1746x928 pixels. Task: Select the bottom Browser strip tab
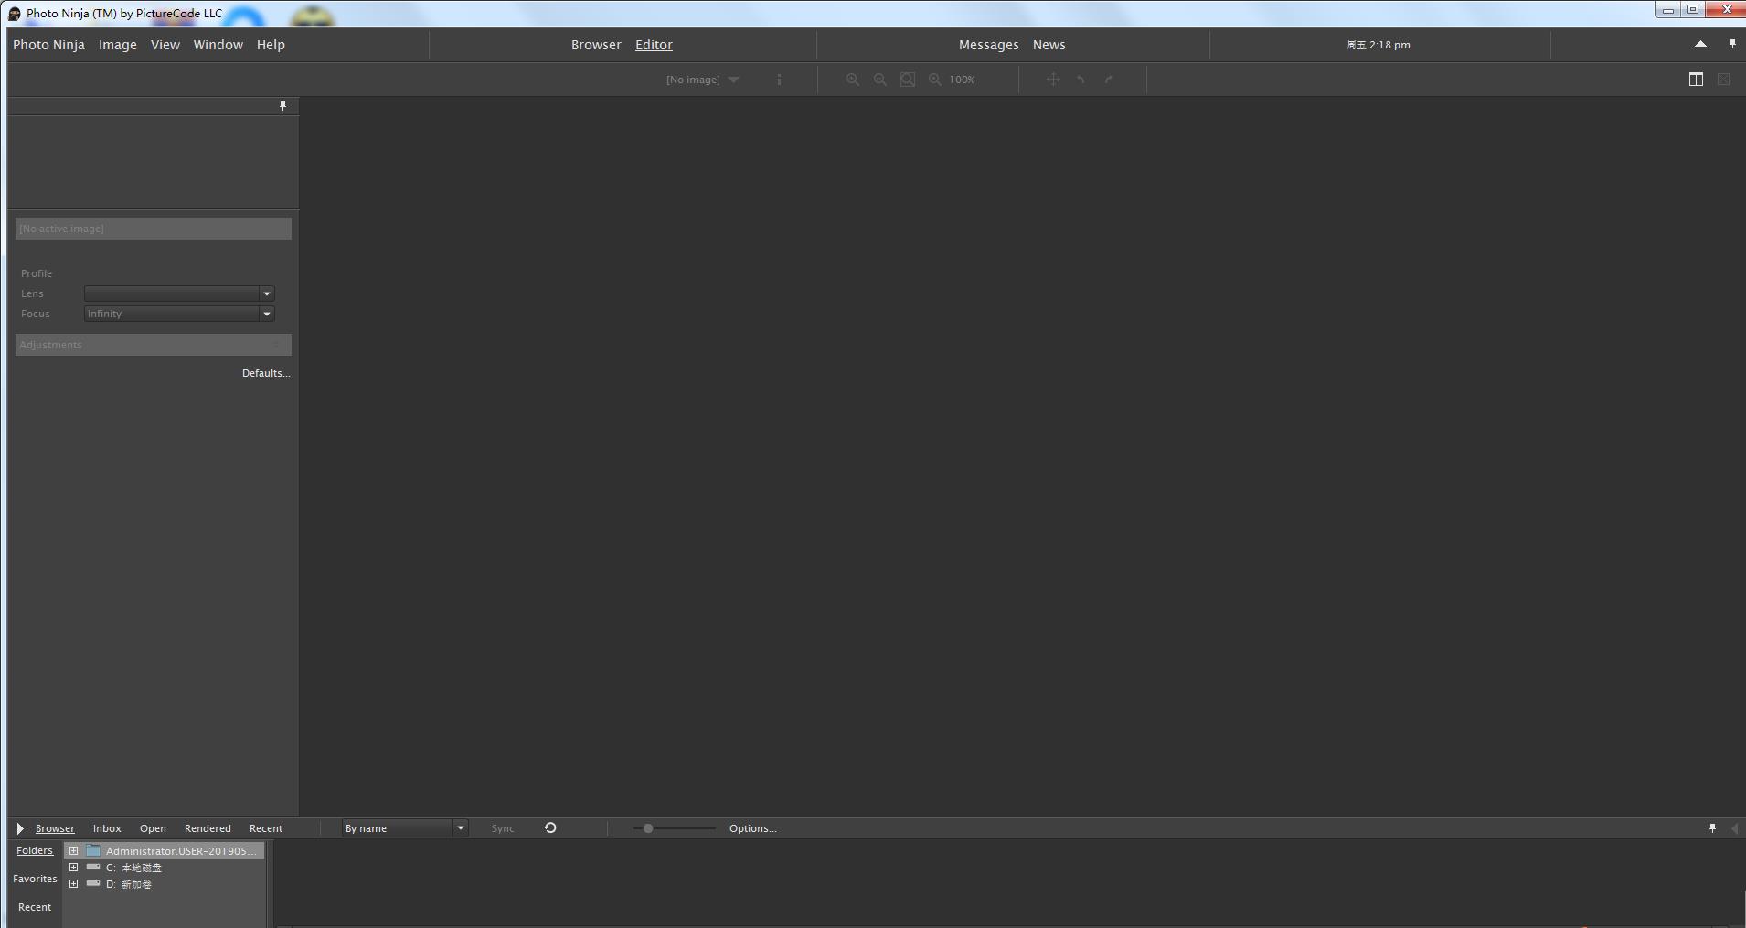click(55, 828)
